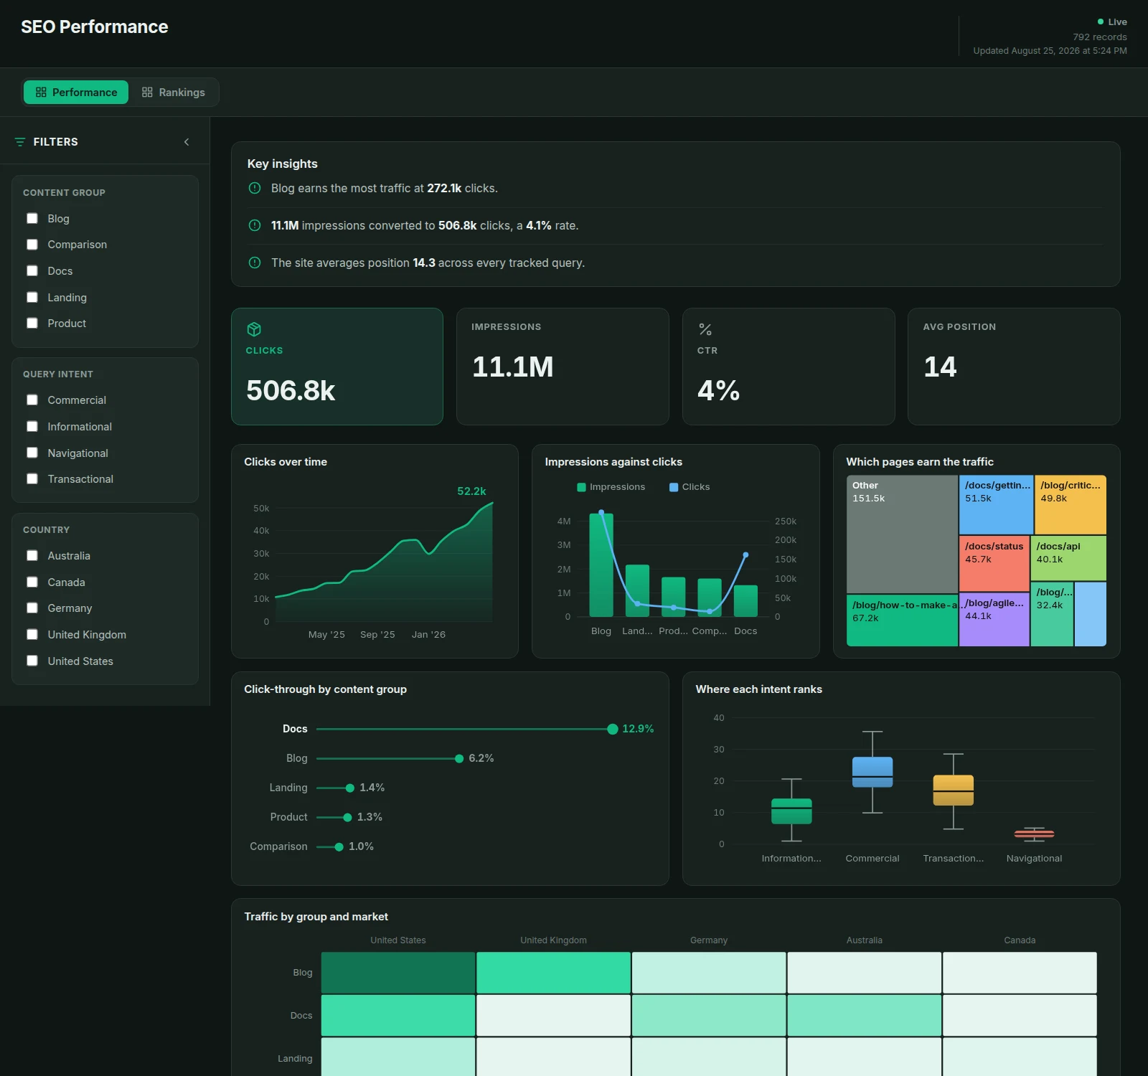Screen dimensions: 1148x1076
Task: Select the Avg Position metric card
Action: pos(1014,367)
